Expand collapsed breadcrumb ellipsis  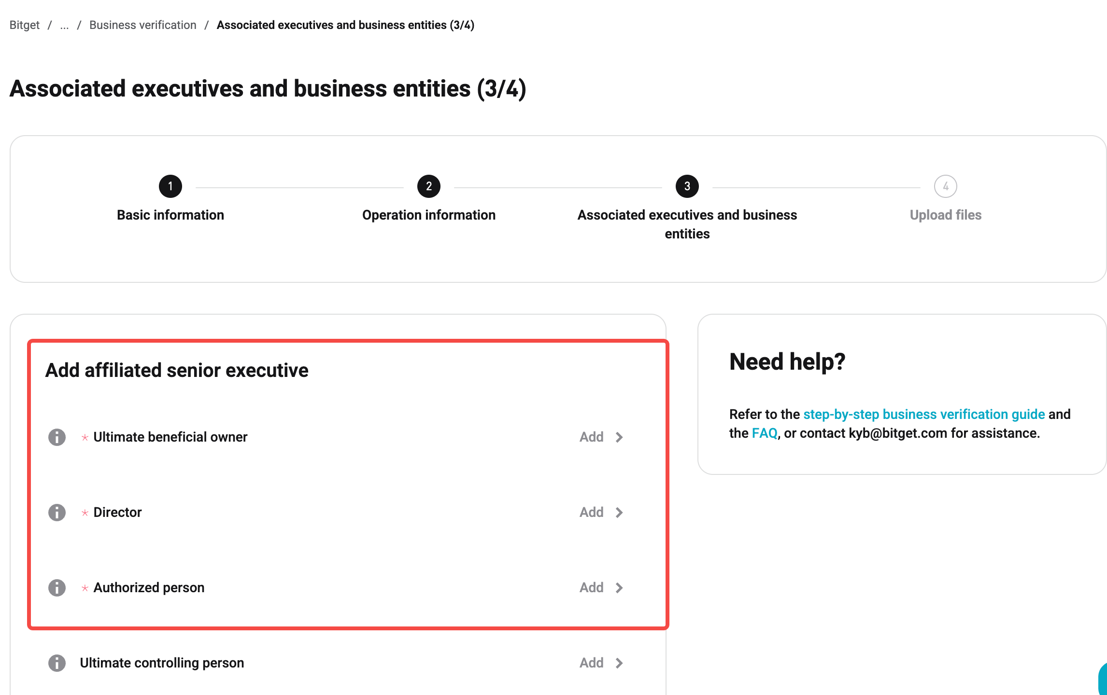click(64, 25)
